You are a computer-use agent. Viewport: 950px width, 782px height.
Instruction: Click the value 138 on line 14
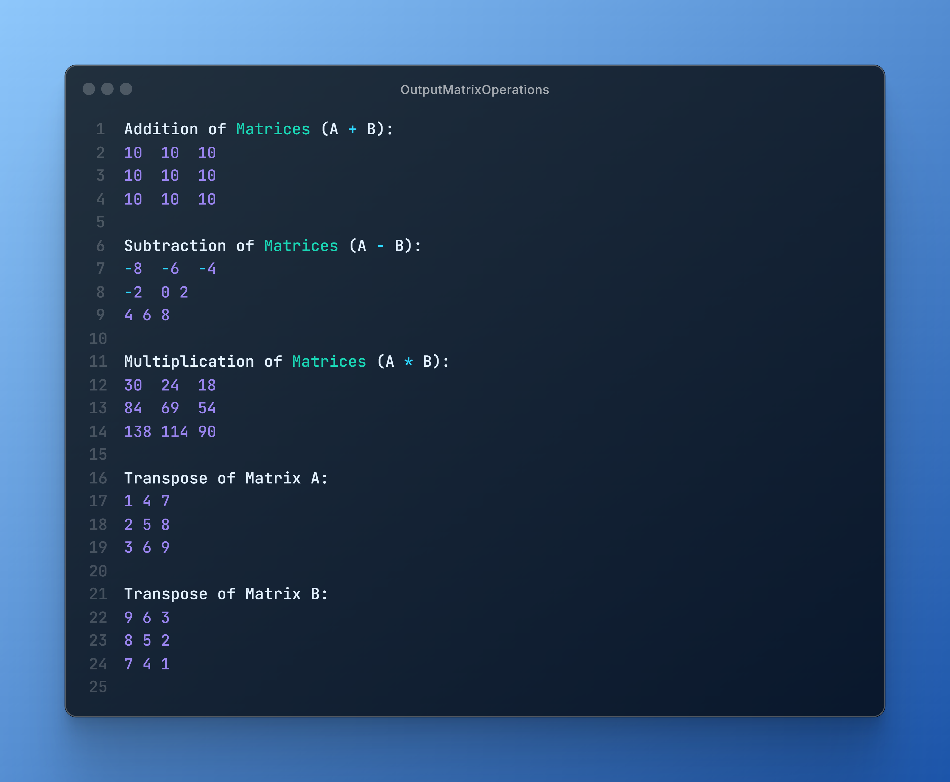tap(138, 432)
